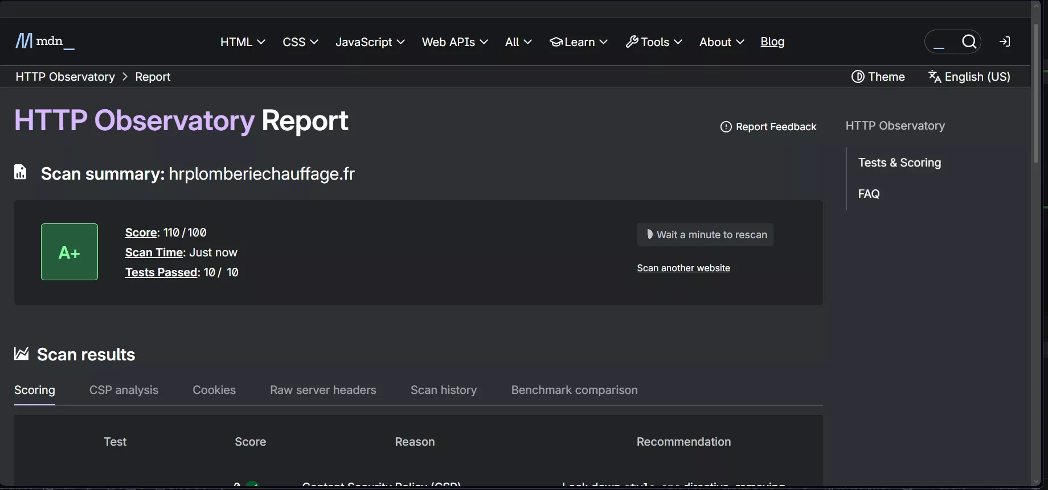
Task: Expand the All menu
Action: [x=518, y=42]
